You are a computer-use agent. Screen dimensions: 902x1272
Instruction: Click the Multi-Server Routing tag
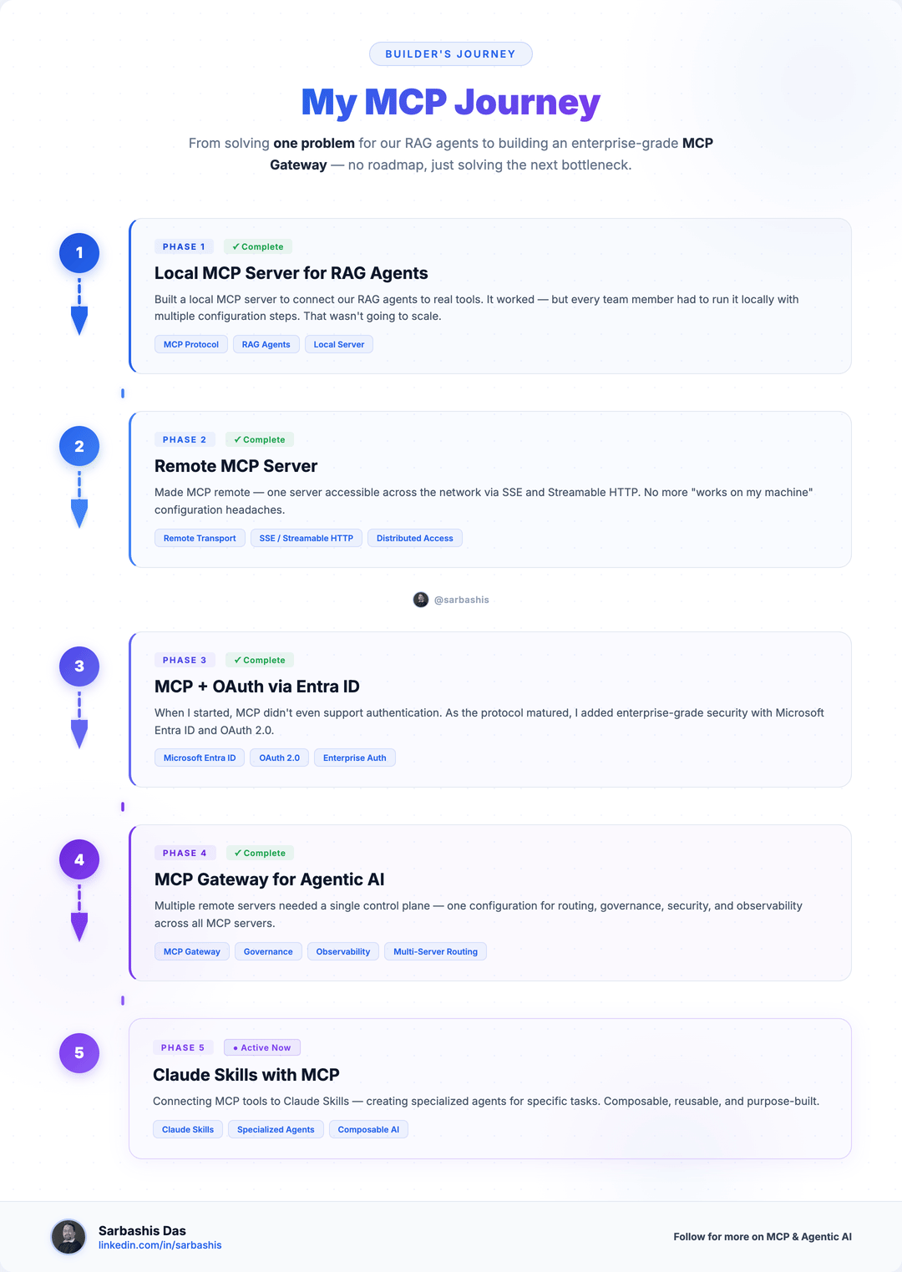tap(435, 952)
